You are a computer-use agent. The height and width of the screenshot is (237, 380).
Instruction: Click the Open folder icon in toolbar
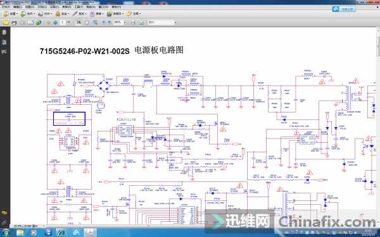click(x=6, y=23)
